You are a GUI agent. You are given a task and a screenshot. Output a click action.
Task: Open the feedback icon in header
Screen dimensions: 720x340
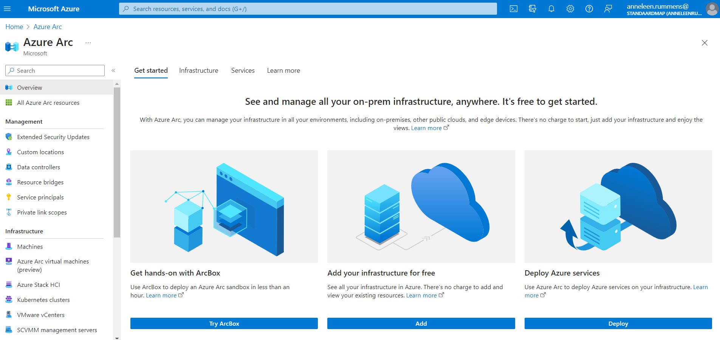(608, 9)
